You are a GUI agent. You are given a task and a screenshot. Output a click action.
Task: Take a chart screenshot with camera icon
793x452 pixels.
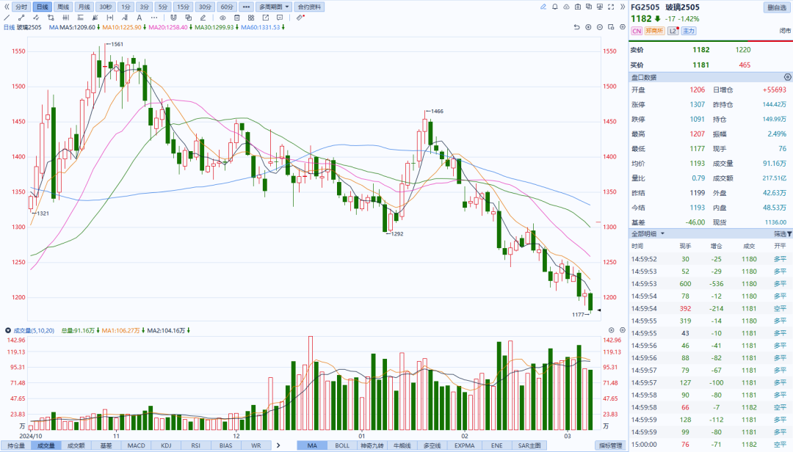pyautogui.click(x=578, y=7)
